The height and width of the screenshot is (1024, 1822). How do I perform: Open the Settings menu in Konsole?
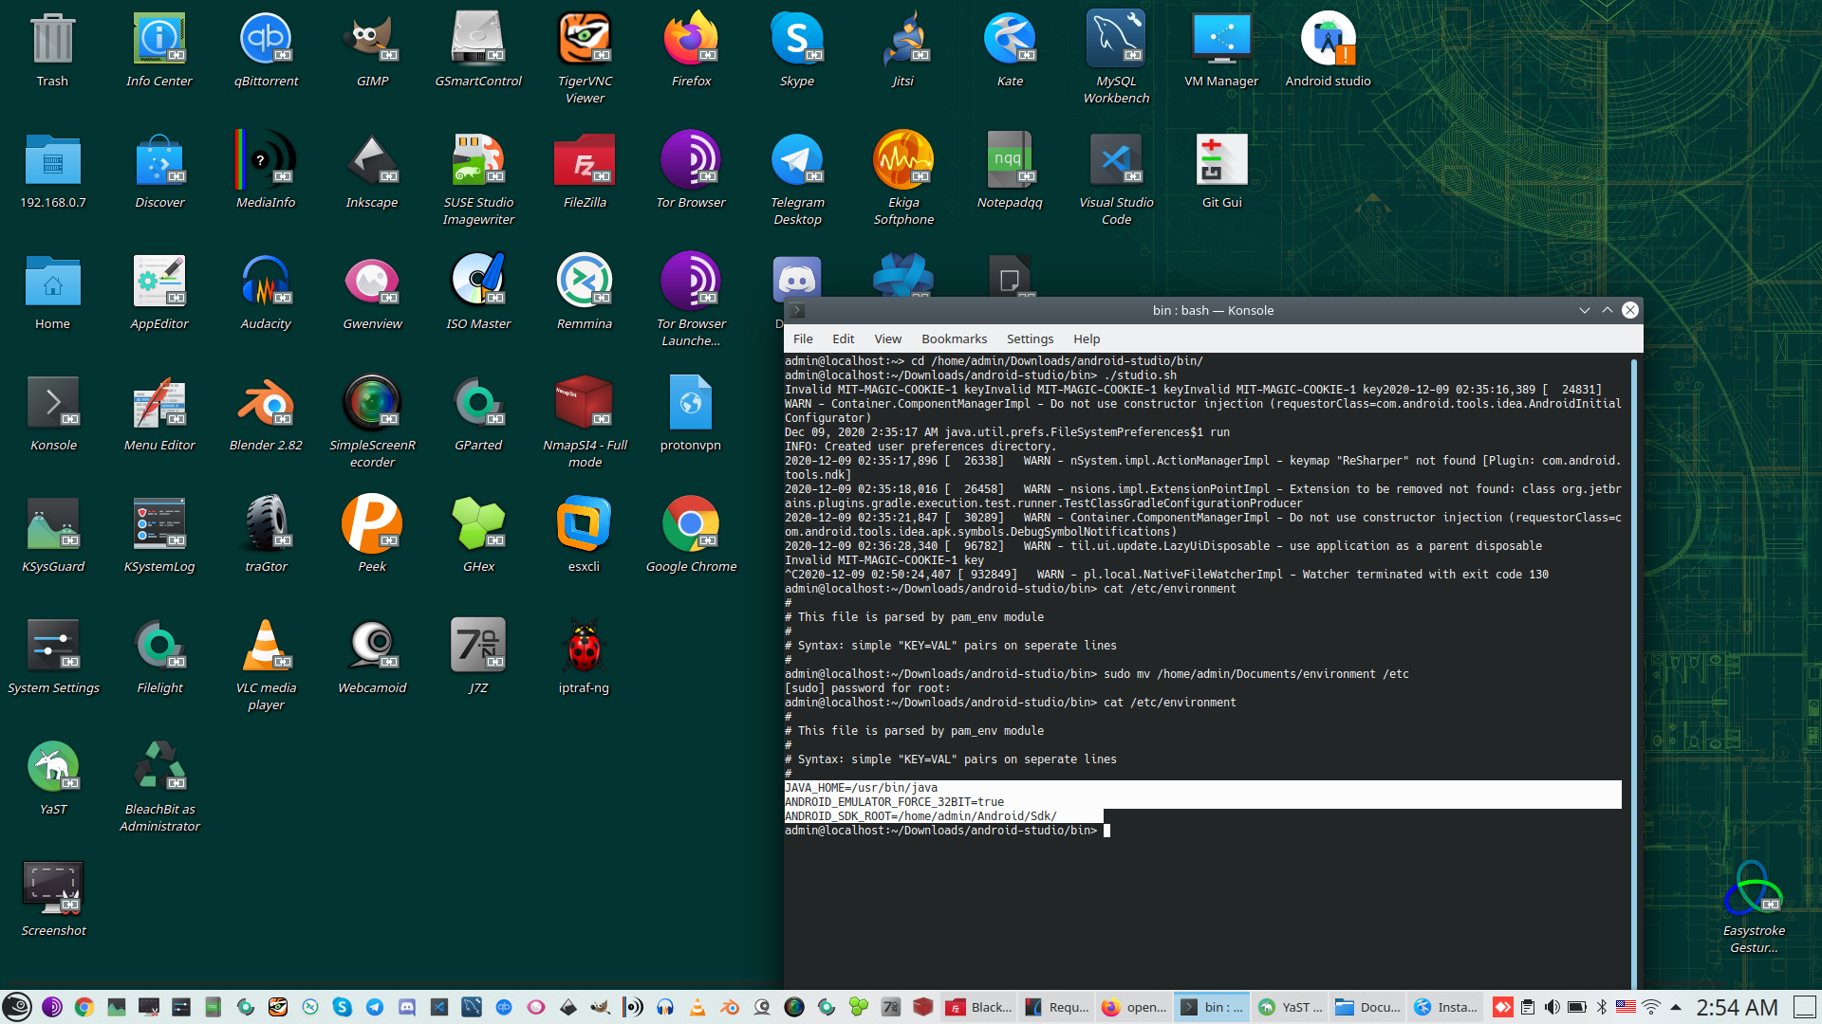tap(1030, 338)
